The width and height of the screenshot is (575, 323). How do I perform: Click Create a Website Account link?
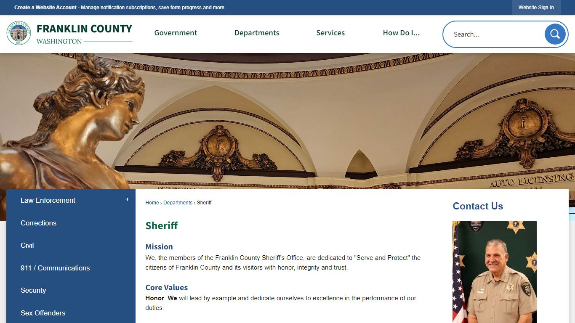[45, 8]
